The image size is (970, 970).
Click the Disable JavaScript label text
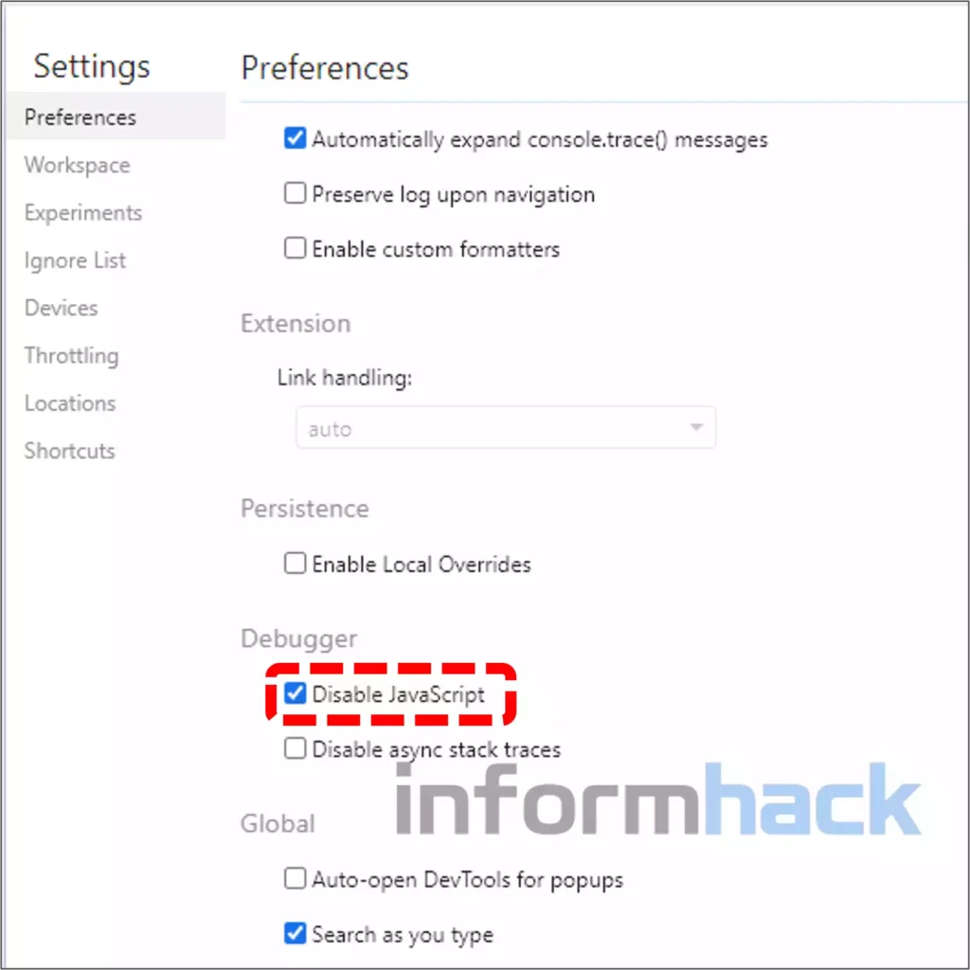click(399, 694)
